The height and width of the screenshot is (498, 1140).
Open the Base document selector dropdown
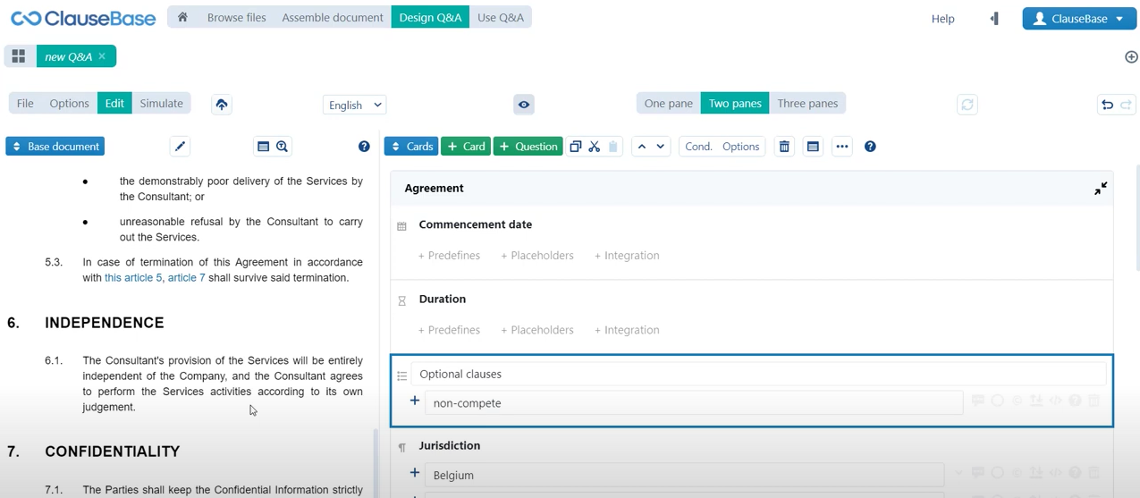[55, 147]
